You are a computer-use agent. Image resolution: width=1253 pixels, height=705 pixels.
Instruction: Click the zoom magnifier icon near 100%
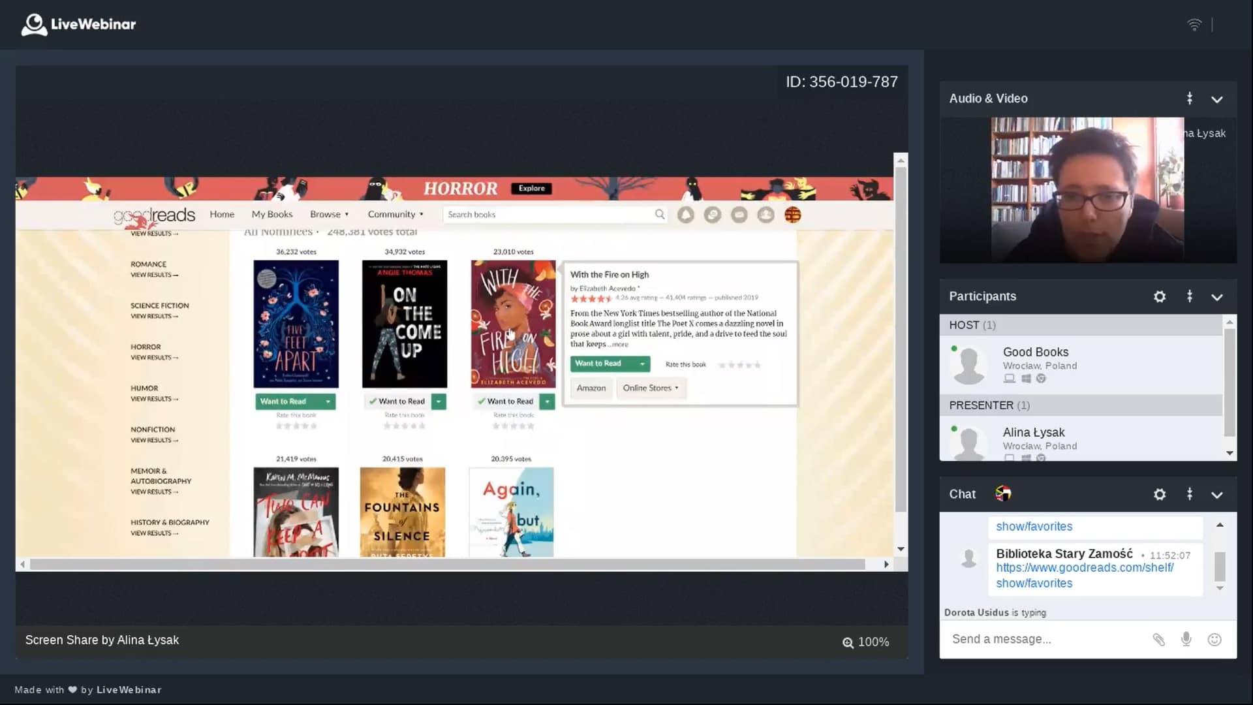[x=848, y=642]
